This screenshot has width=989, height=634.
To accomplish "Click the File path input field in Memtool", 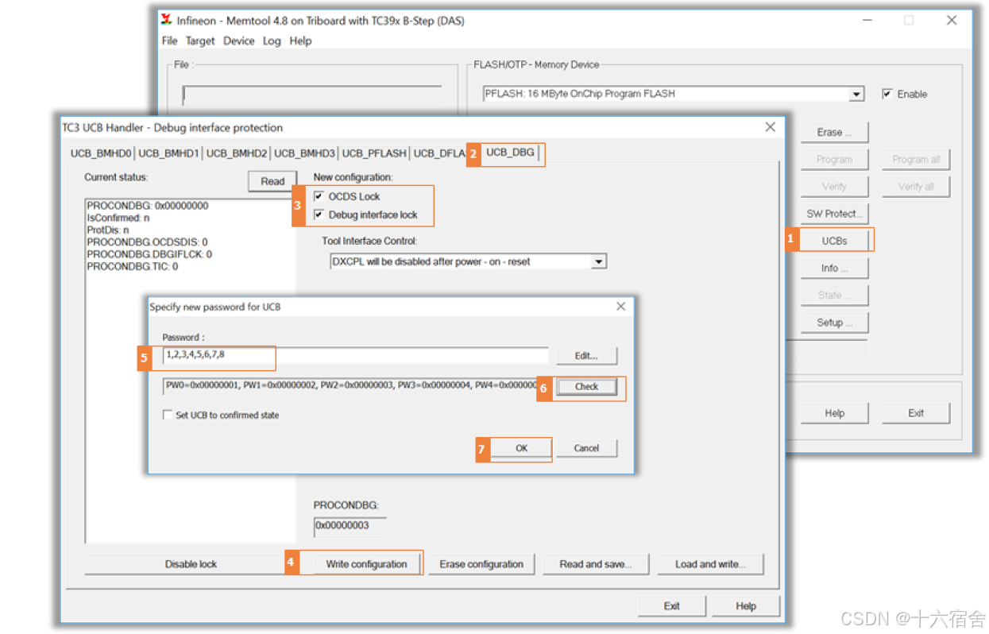I will 312,95.
